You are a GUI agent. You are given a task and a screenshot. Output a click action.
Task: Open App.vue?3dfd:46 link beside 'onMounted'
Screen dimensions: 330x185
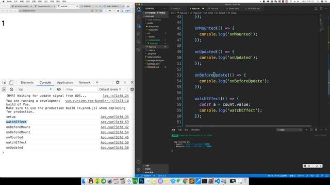coord(114,137)
